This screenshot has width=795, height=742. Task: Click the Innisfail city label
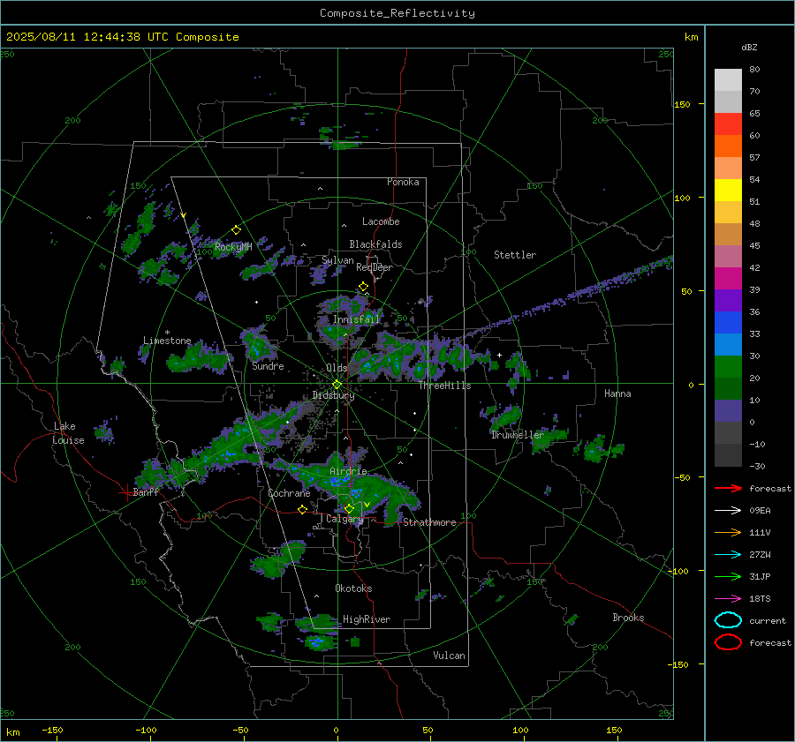coord(357,319)
